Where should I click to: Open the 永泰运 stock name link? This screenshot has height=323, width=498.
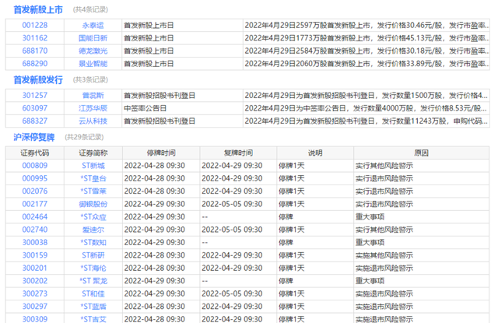point(93,26)
